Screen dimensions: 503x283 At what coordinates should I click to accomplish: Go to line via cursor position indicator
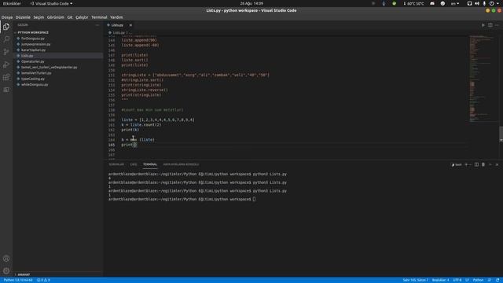click(x=416, y=280)
